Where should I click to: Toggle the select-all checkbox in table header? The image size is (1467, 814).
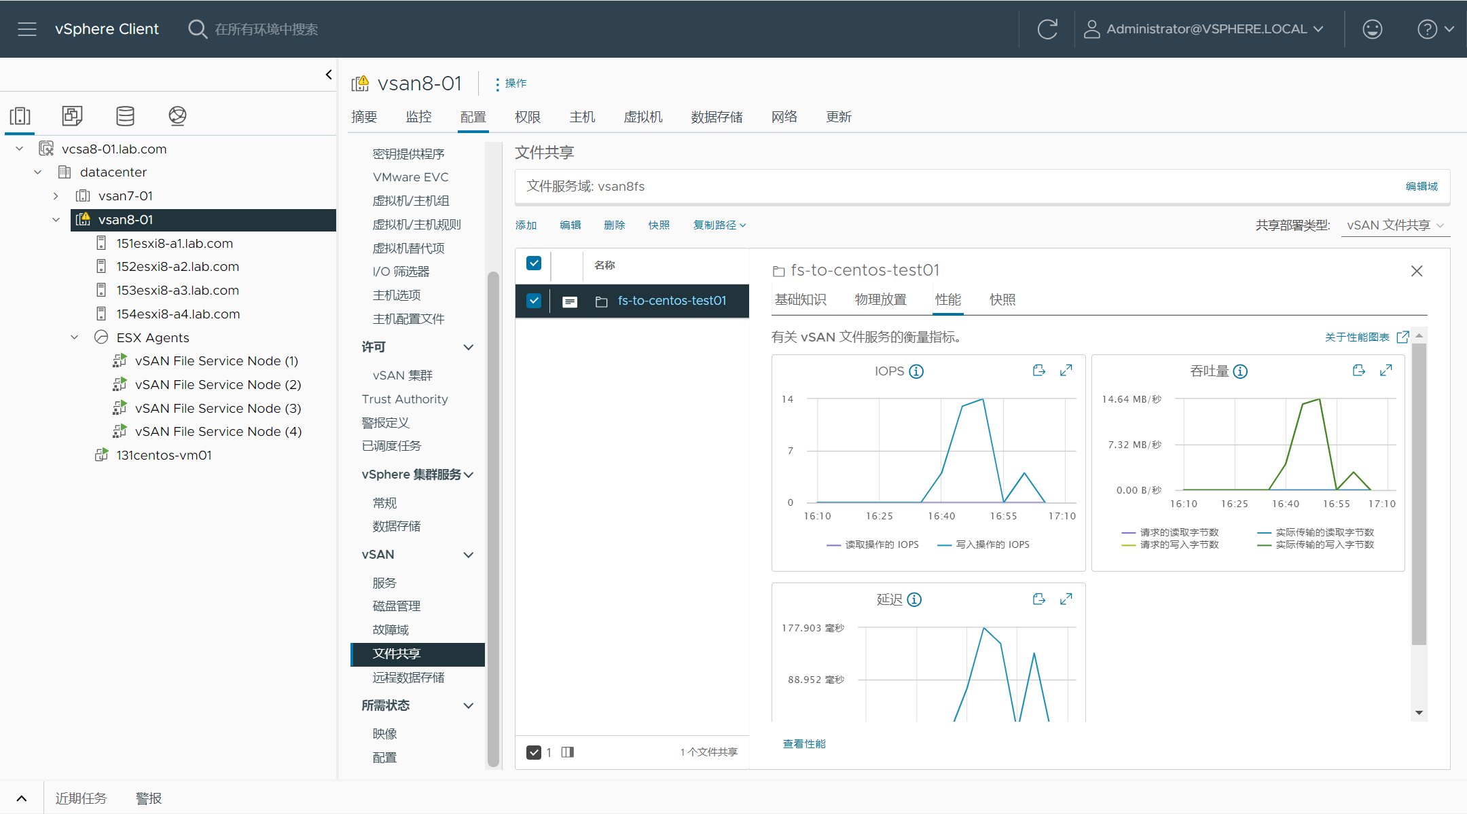pyautogui.click(x=534, y=263)
